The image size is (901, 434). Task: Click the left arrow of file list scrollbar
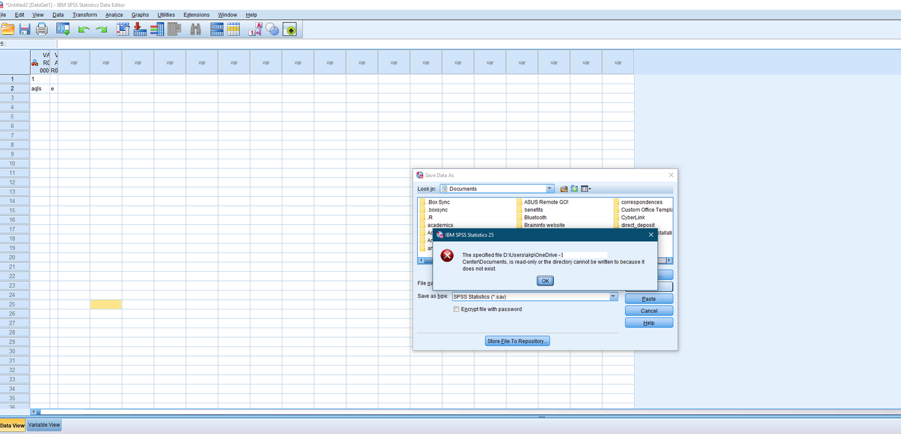[x=421, y=261]
